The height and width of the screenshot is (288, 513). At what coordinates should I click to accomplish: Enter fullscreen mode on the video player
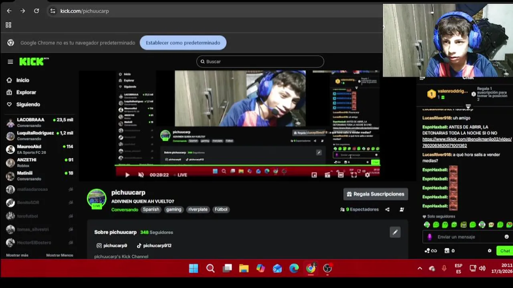(x=354, y=175)
